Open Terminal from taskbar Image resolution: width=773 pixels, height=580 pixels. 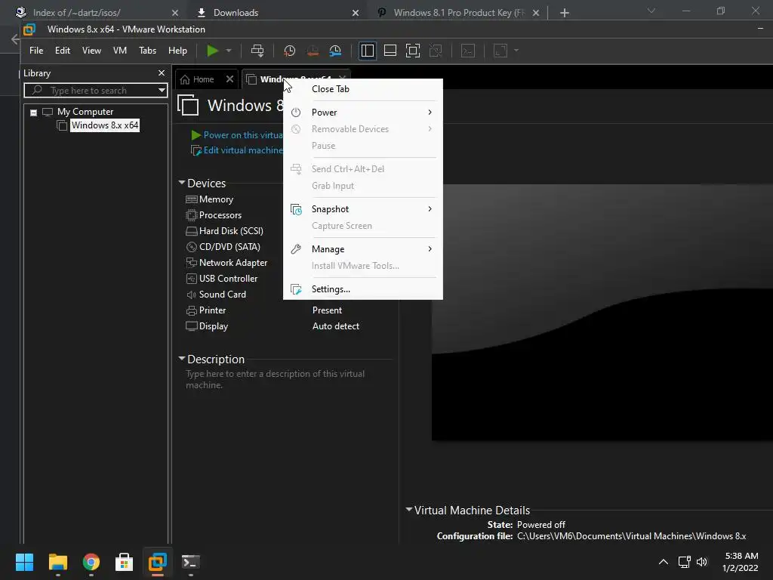[191, 562]
